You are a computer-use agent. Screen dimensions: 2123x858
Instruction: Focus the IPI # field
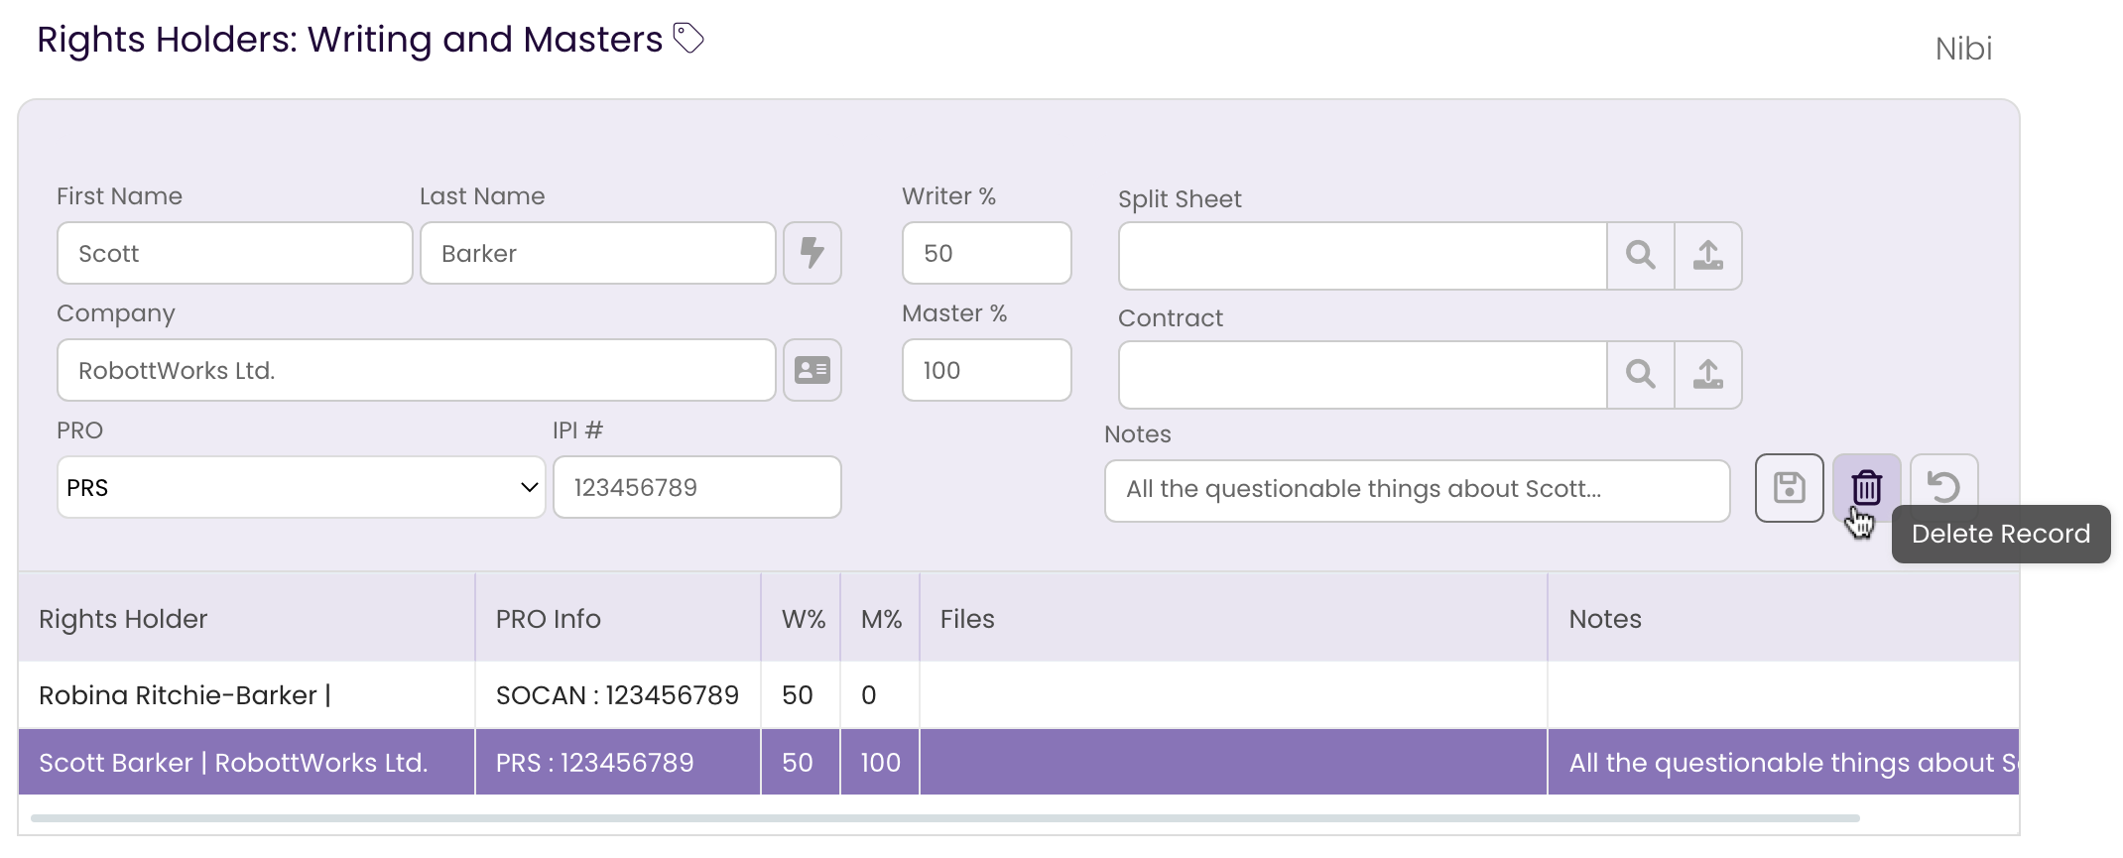click(x=697, y=487)
